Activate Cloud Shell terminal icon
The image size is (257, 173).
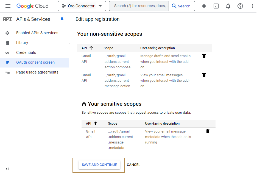(x=216, y=6)
